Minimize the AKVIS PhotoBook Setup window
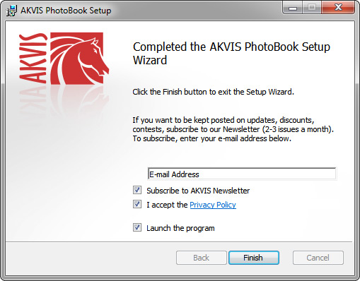Viewport: 360px width, 281px height. 293,8
